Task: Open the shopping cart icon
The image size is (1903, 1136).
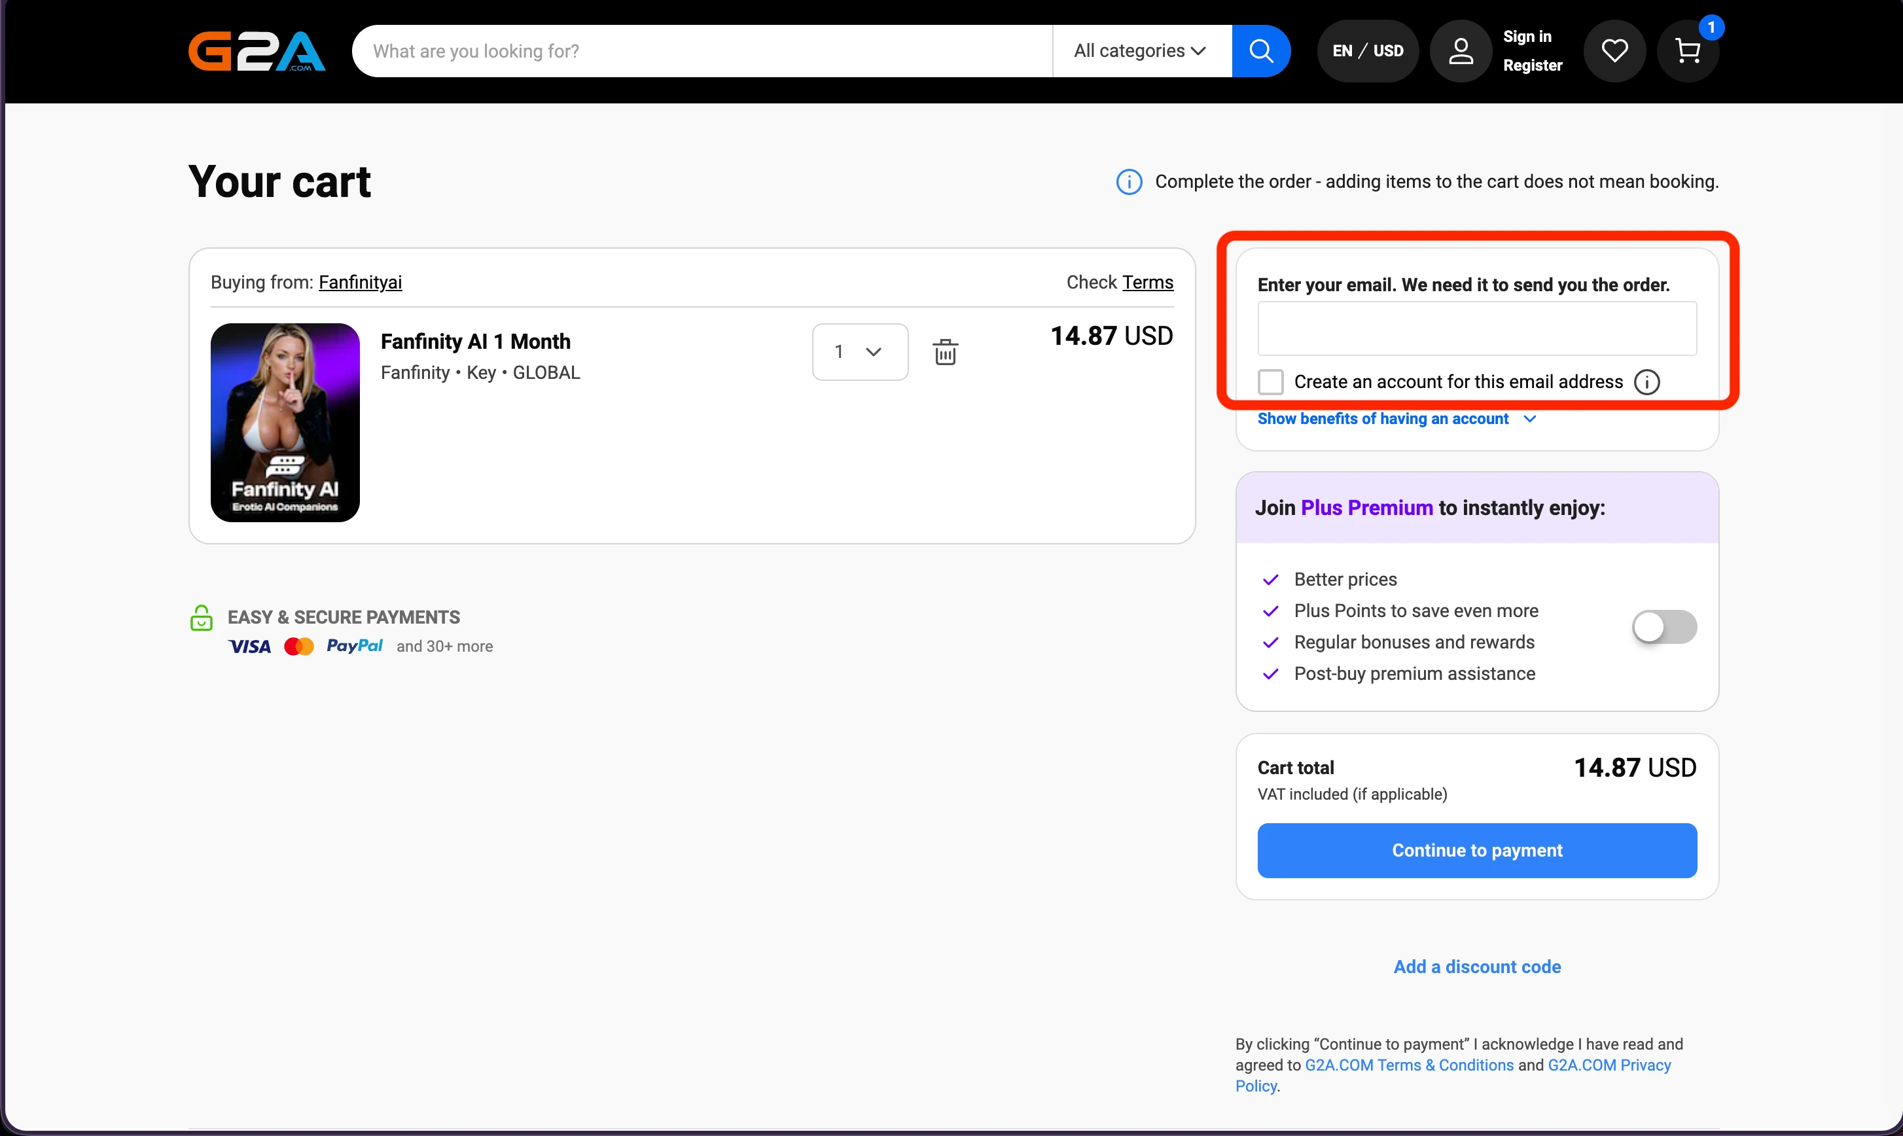Action: [x=1687, y=51]
